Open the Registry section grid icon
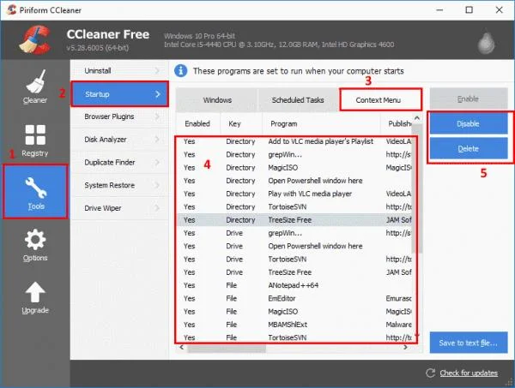The image size is (515, 388). (x=35, y=134)
